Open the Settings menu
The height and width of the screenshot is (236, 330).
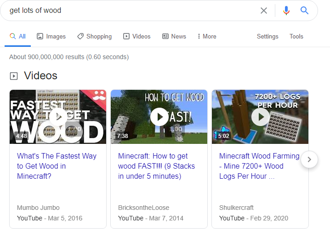tap(267, 37)
